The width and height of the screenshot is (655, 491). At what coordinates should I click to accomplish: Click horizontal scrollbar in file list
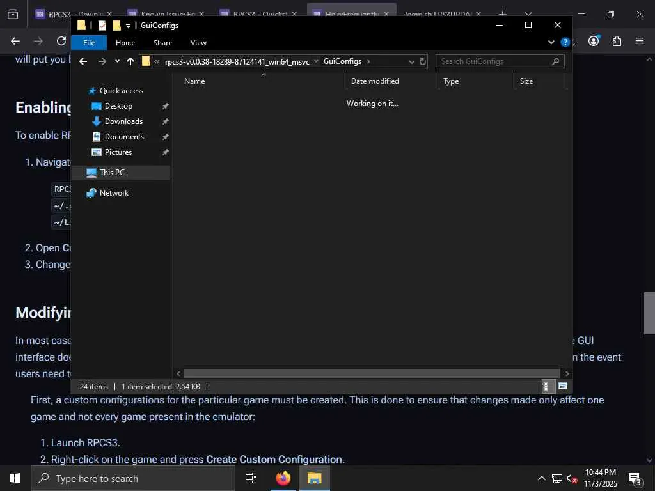[372, 373]
